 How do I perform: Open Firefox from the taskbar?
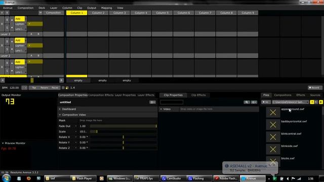click(x=29, y=178)
